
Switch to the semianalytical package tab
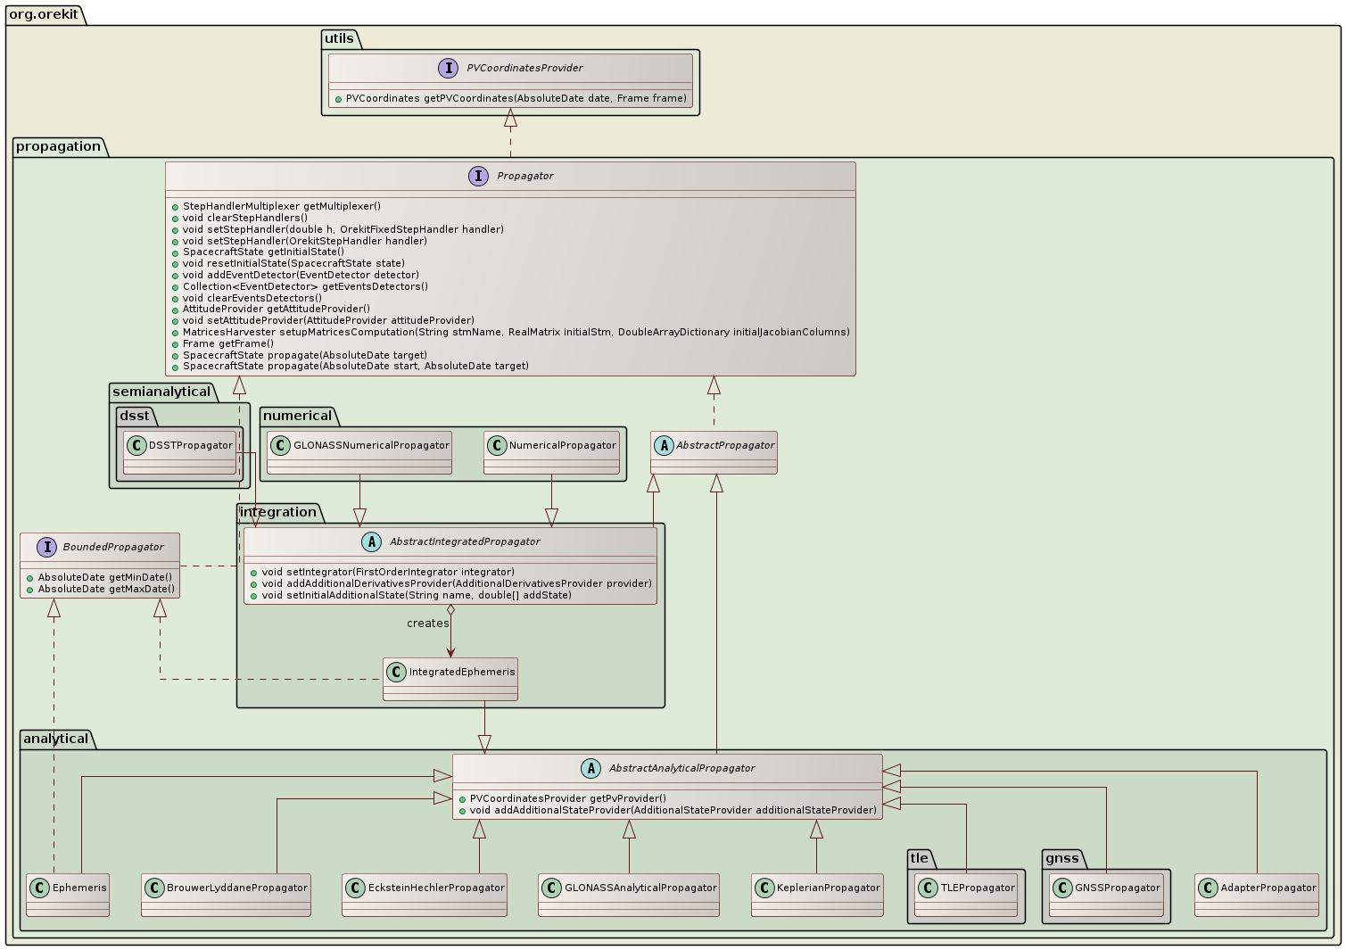pyautogui.click(x=161, y=392)
